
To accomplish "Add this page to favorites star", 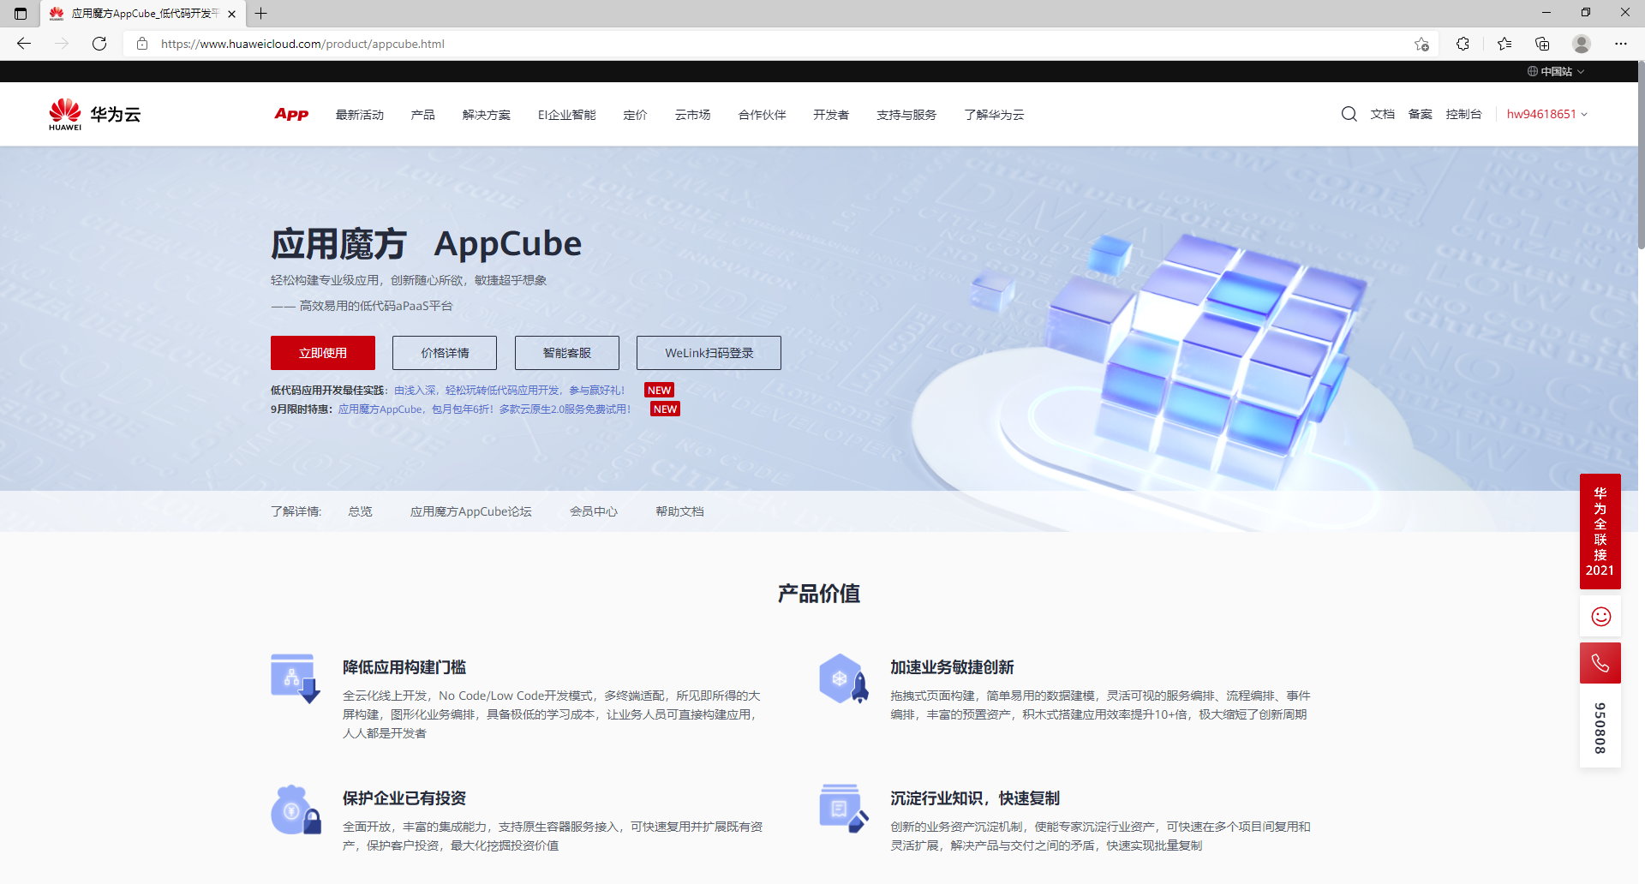I will coord(1422,44).
